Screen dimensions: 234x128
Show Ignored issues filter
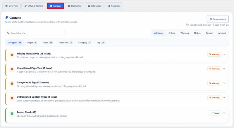(222, 33)
